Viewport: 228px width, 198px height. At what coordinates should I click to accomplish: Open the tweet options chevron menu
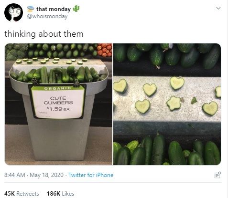pos(218,8)
